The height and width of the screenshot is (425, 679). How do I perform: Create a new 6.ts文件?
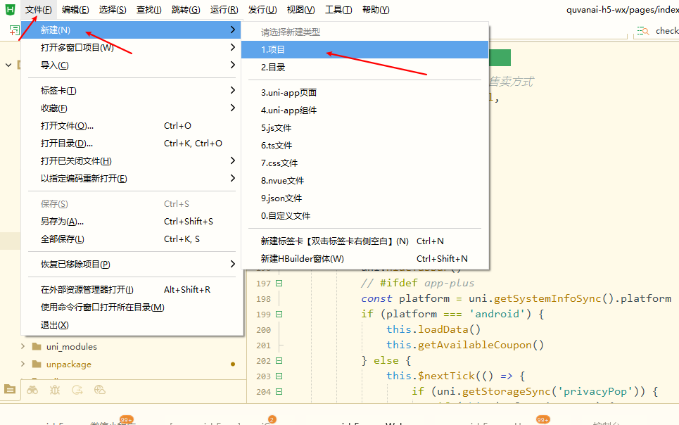click(x=364, y=146)
